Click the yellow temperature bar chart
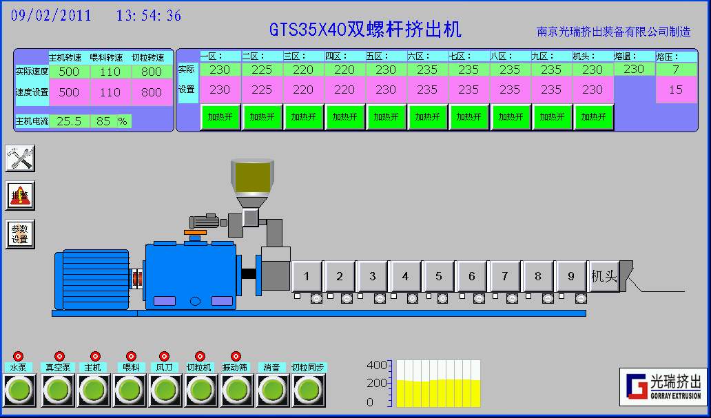Image resolution: width=711 pixels, height=418 pixels. [x=437, y=384]
